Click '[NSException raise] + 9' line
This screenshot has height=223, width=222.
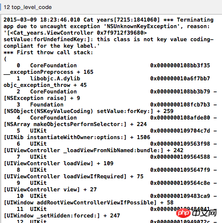[x=42, y=98]
